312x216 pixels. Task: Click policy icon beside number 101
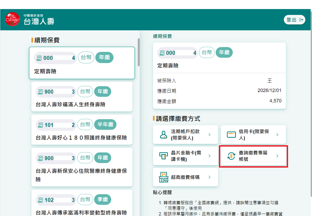click(40, 125)
